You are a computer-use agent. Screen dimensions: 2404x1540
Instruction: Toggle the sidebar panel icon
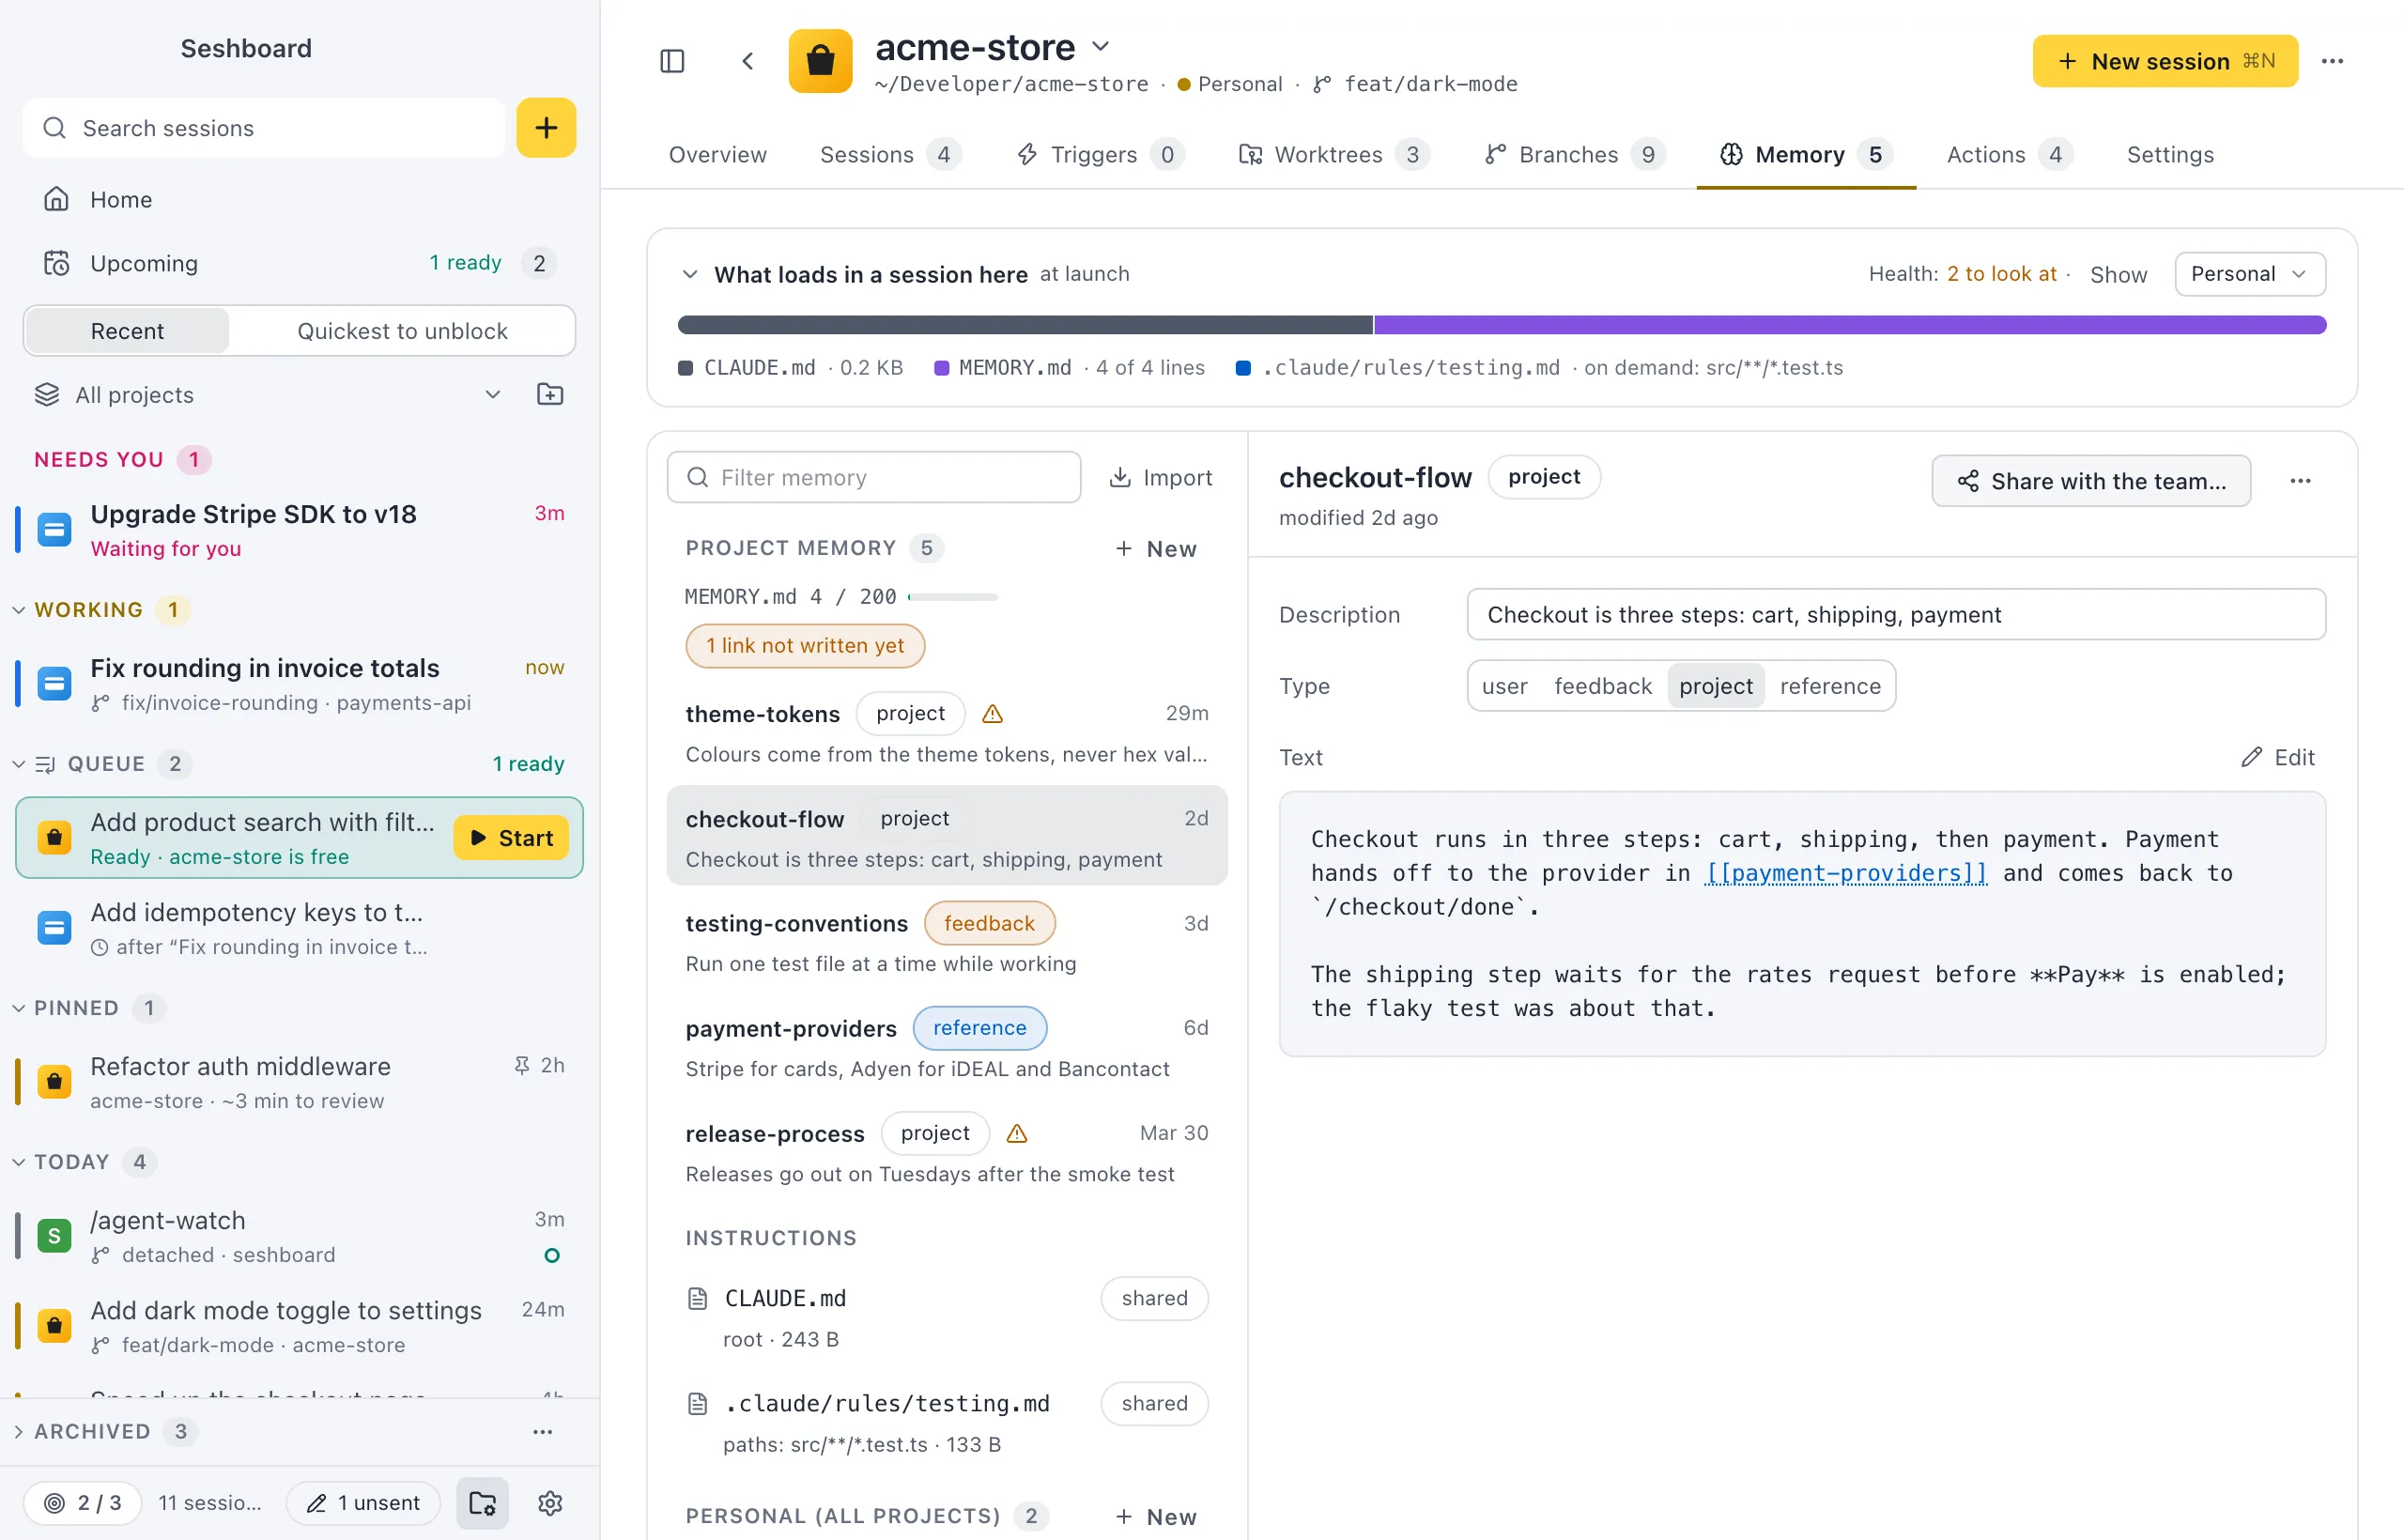[672, 61]
